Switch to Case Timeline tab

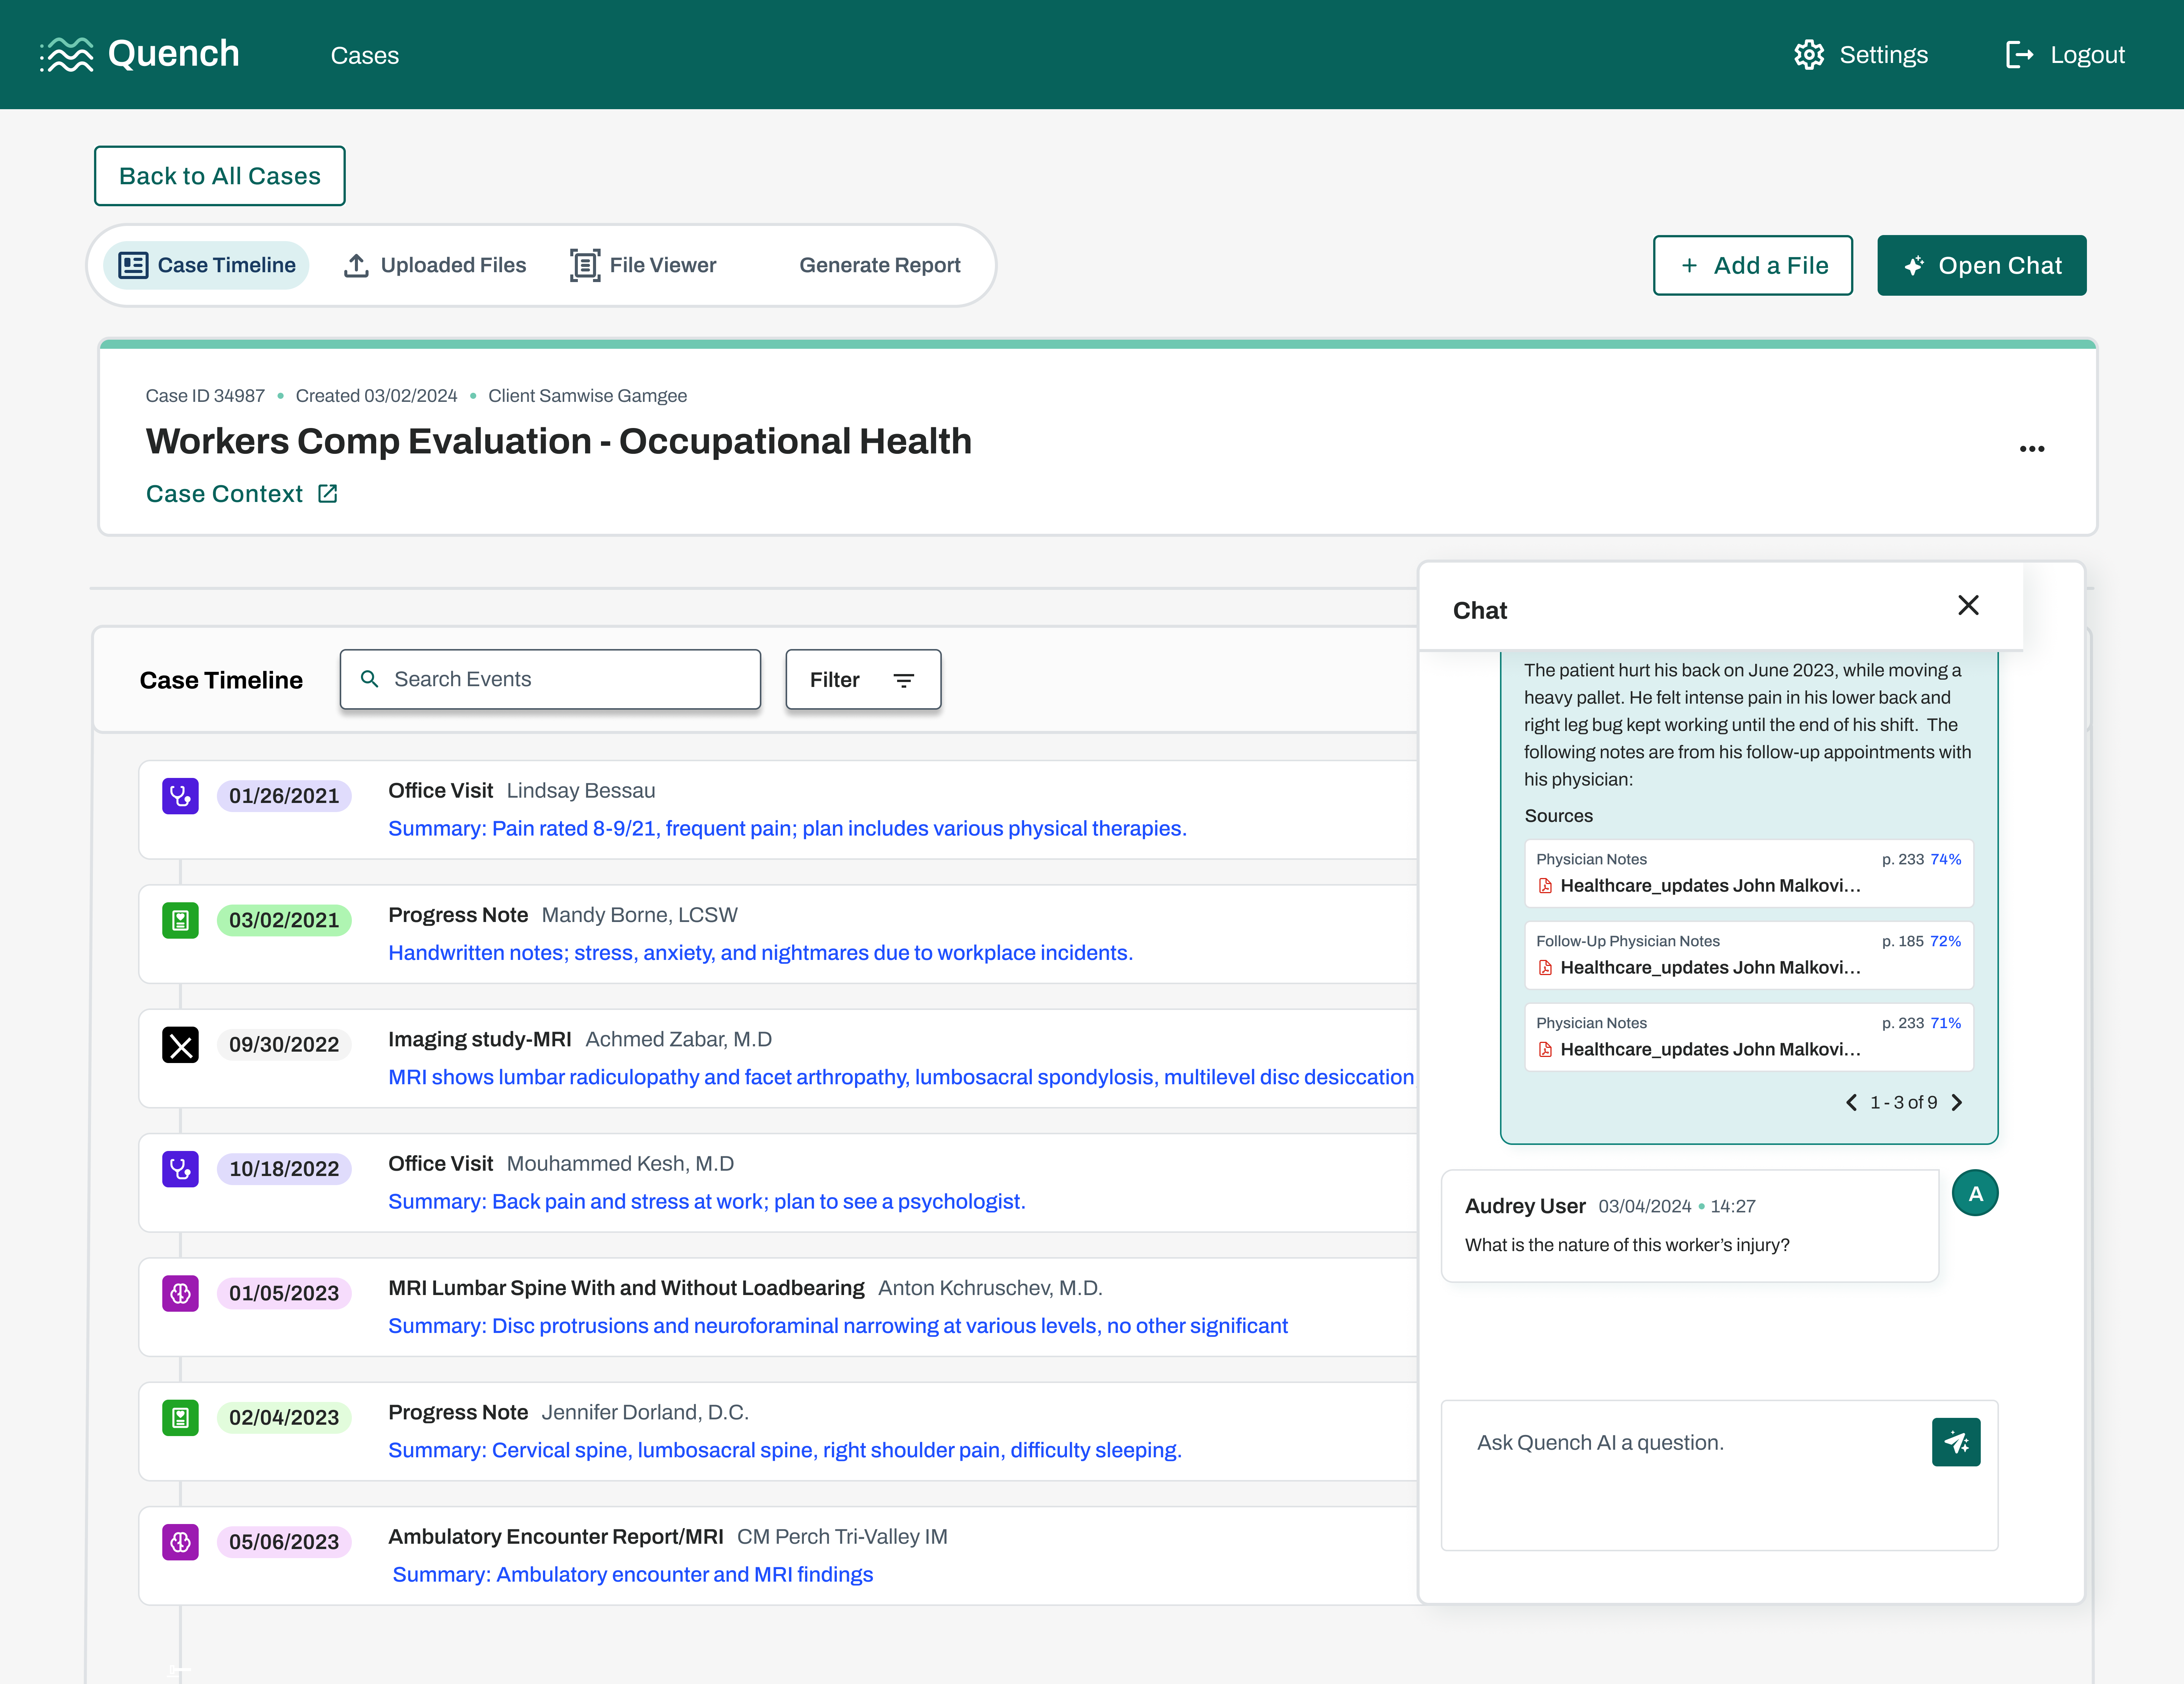click(x=206, y=265)
